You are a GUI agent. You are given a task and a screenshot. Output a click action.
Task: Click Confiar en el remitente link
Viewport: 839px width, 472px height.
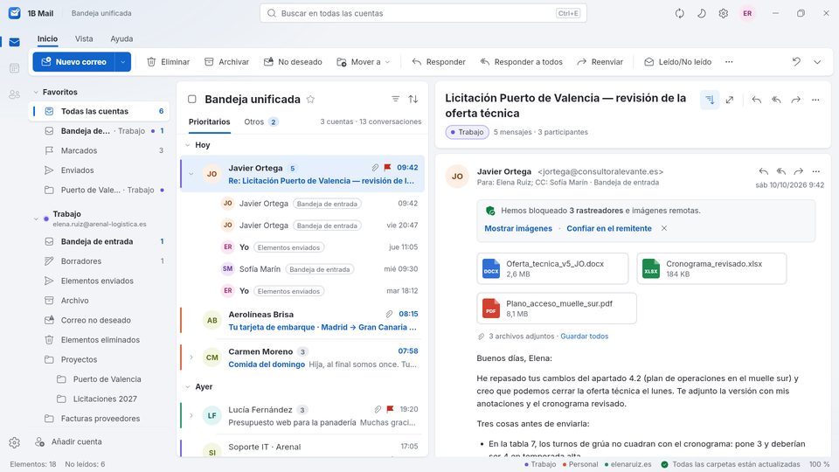tap(609, 228)
